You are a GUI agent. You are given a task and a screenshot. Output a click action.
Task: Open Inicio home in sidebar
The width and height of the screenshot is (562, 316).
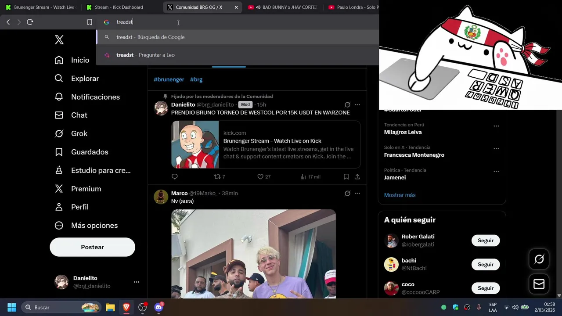[x=72, y=60]
